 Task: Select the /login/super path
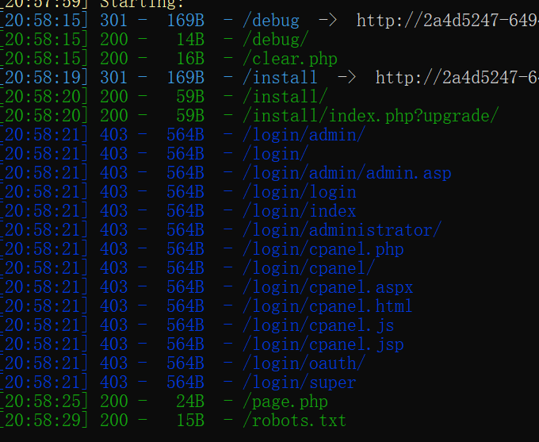[299, 382]
